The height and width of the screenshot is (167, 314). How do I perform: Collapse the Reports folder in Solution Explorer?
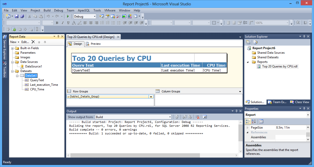coord(248,62)
